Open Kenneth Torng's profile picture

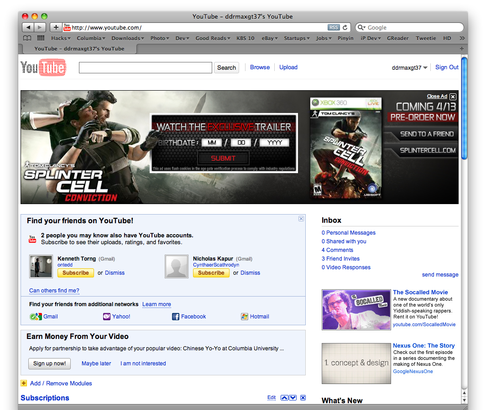click(41, 266)
